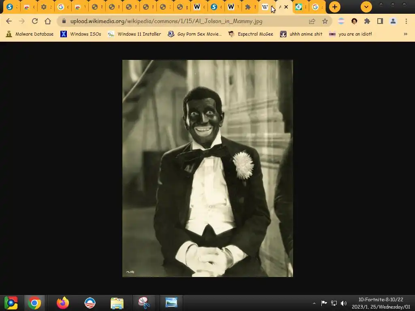
Task: Reload the current page
Action: [35, 21]
